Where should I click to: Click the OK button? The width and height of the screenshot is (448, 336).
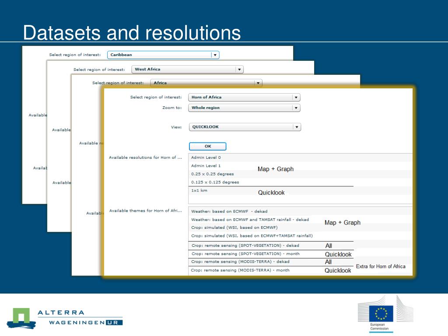pyautogui.click(x=208, y=146)
